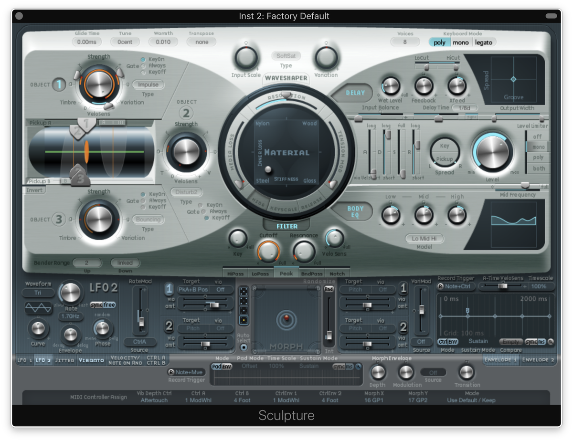Enable the Waveshaper section button
This screenshot has width=573, height=441.
pyautogui.click(x=286, y=78)
